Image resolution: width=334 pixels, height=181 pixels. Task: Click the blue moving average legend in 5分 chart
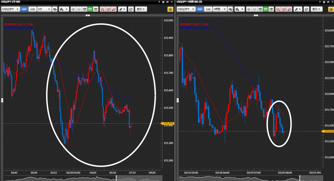click(x=19, y=28)
